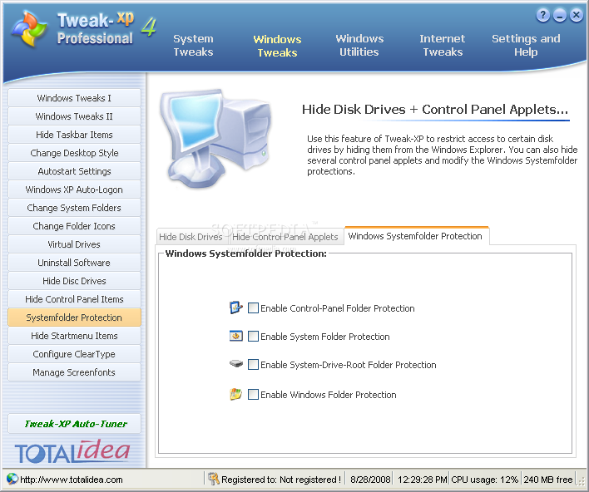Viewport: 589px width, 492px height.
Task: Click the System-Drive-Root drive icon
Action: coord(236,364)
